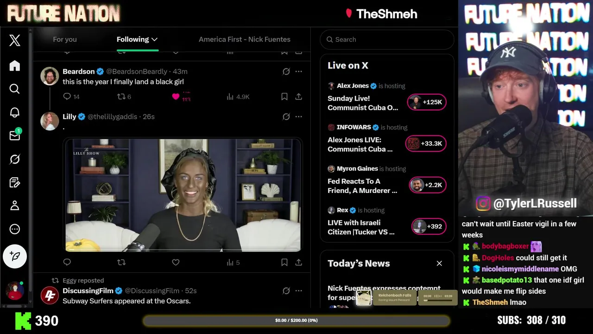Bookmark Beardson's post
The height and width of the screenshot is (334, 593).
click(x=284, y=96)
